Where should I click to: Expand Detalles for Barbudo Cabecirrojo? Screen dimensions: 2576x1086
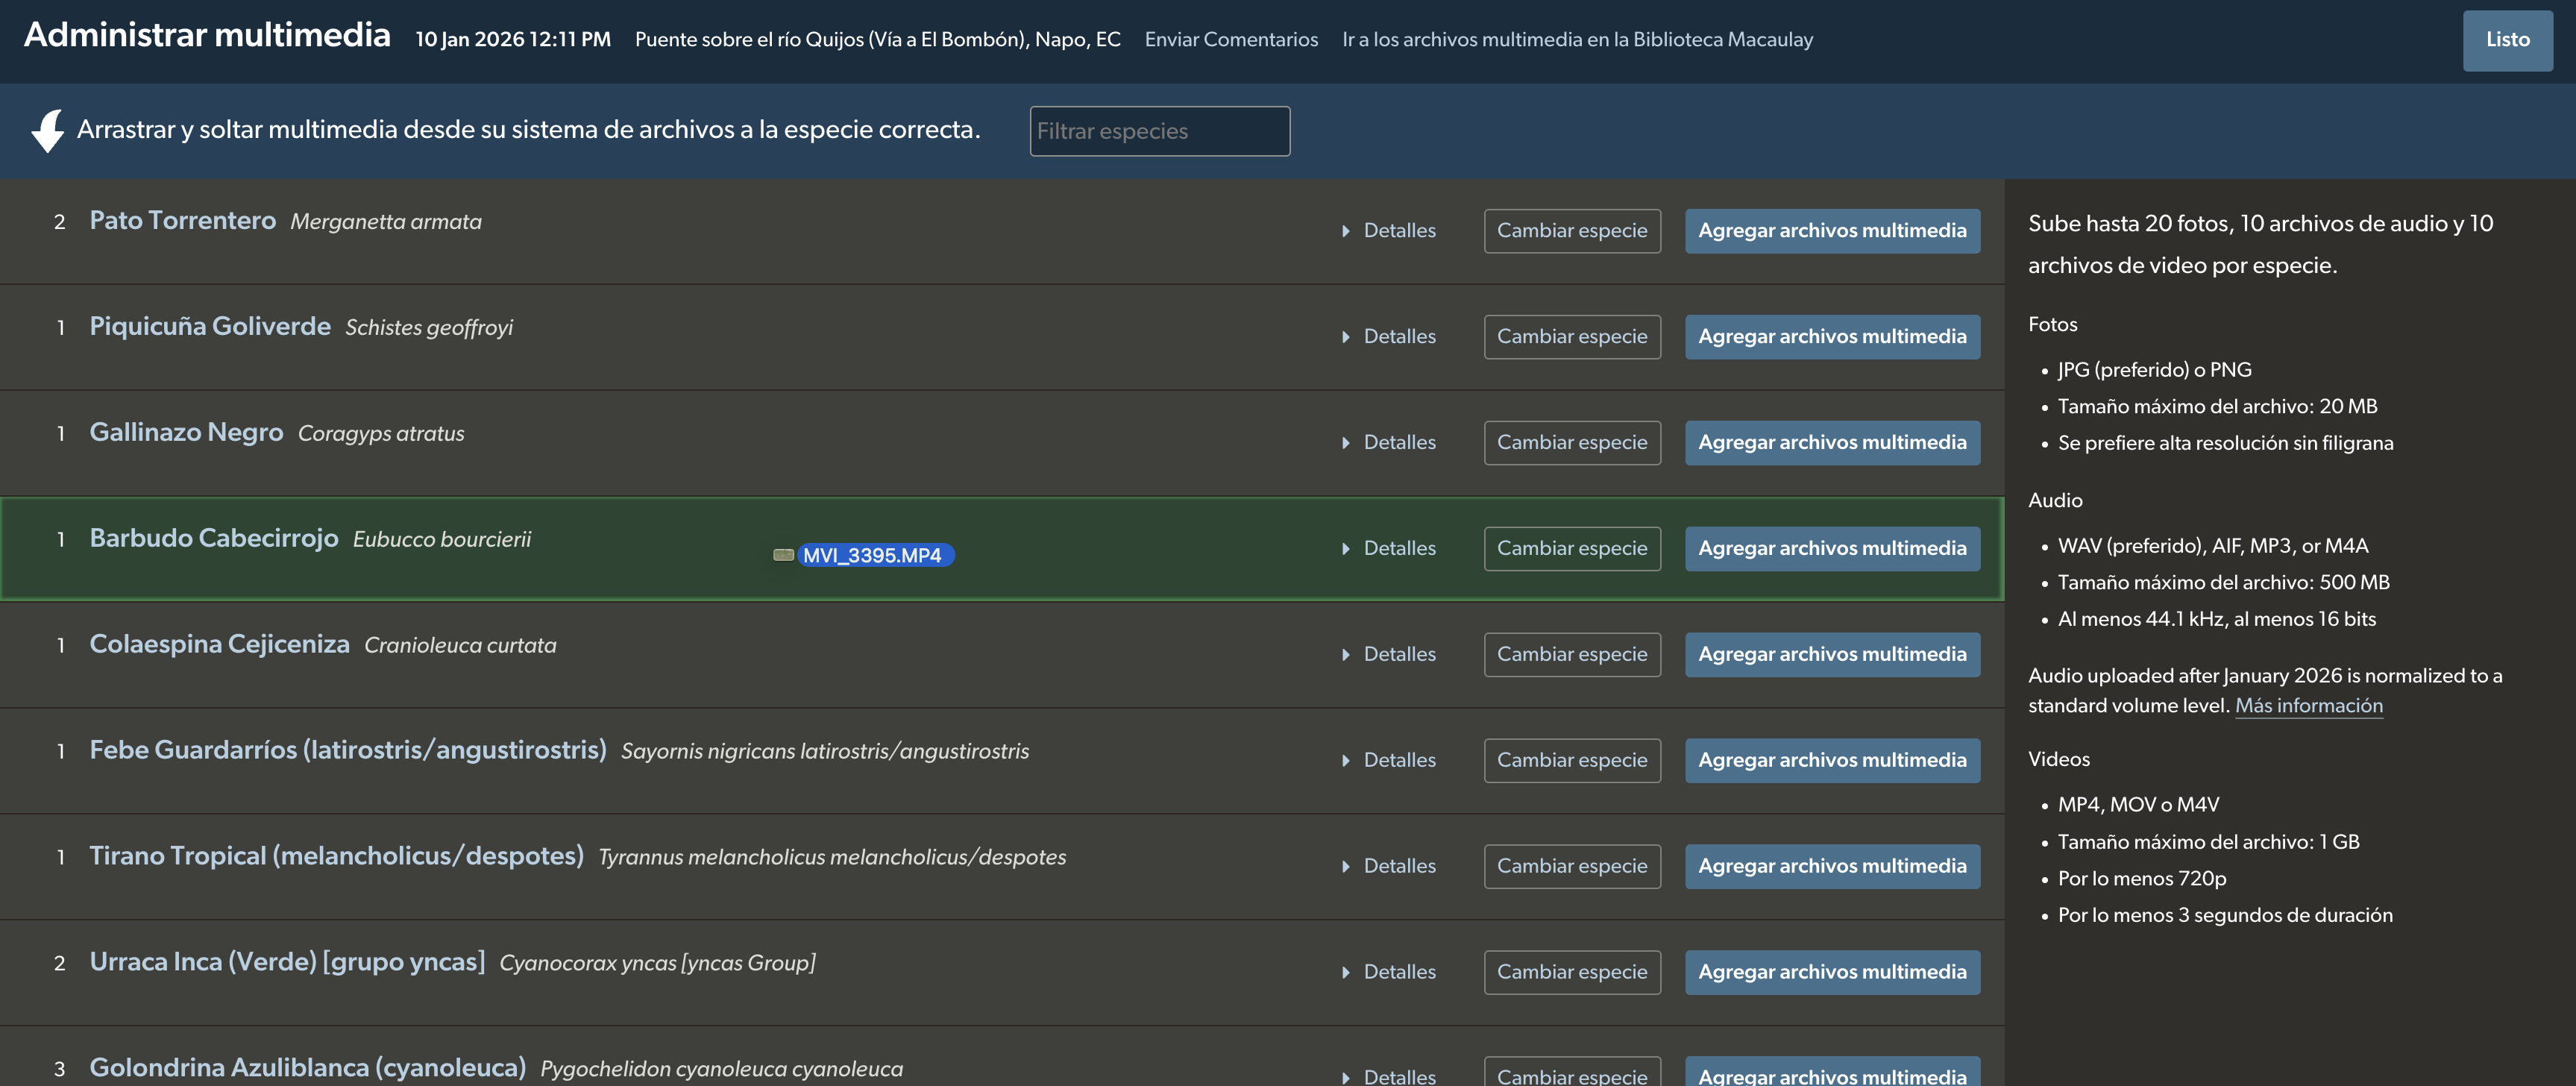[1389, 549]
